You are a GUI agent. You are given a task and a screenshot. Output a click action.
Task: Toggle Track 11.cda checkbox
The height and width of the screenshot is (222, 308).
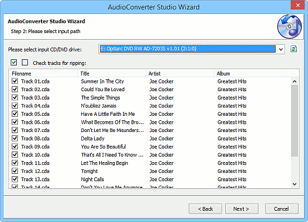point(15,163)
